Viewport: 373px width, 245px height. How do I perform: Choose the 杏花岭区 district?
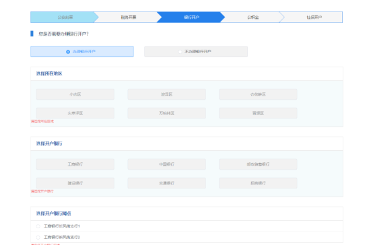[x=258, y=94]
